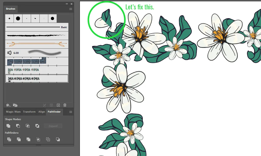Select the tiny dot calligraphic brush
The width and height of the screenshot is (261, 156).
point(27,18)
